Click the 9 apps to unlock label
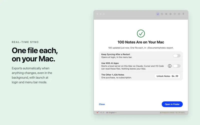200x125 pixels. pos(173,112)
